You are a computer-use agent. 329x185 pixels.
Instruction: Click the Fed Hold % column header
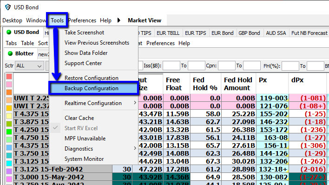coord(205,84)
